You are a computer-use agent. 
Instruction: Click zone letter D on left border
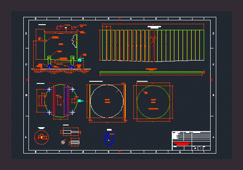(x=26, y=34)
